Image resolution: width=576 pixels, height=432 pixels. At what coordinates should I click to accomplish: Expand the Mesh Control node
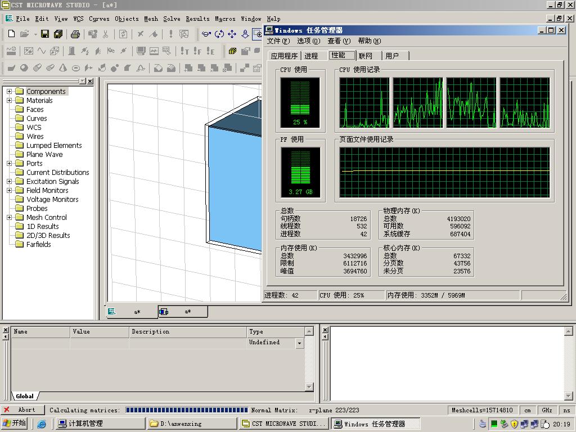tap(9, 218)
